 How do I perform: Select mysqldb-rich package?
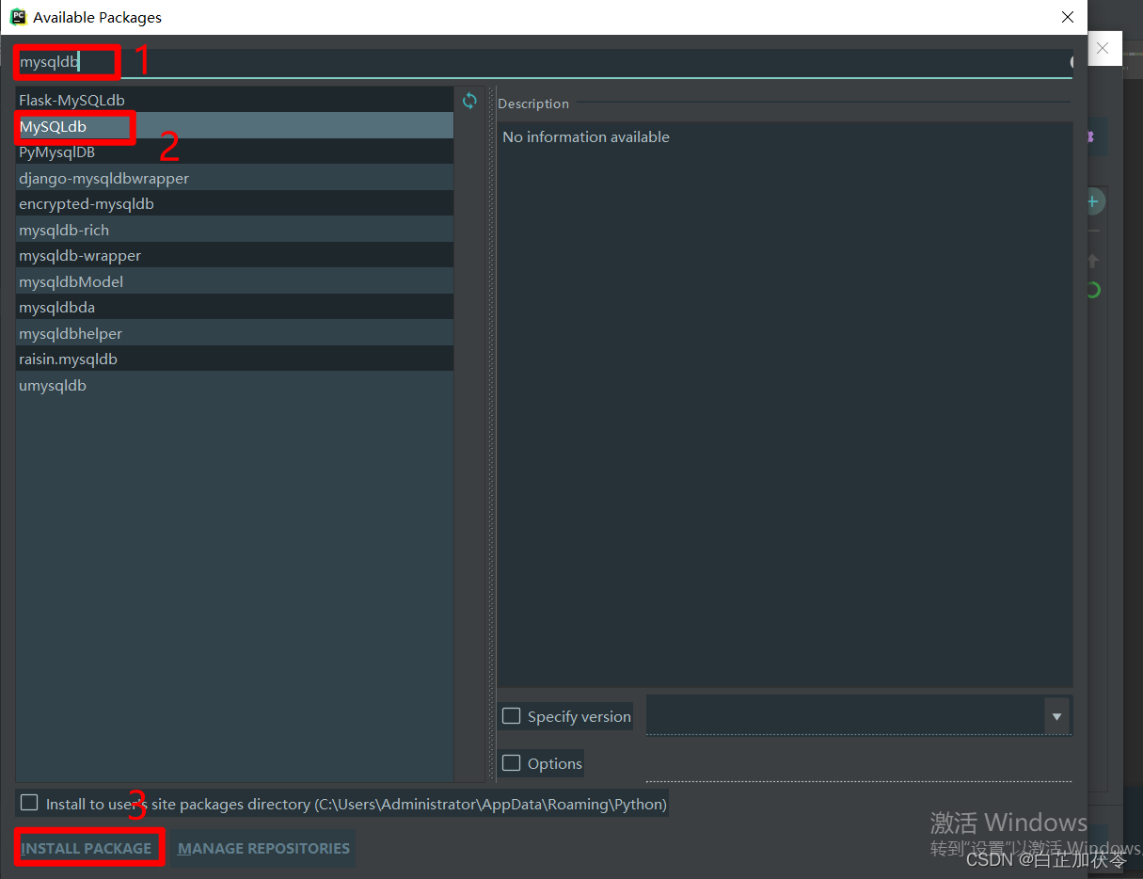234,230
